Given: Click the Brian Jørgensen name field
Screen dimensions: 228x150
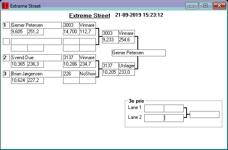Looking at the screenshot, I should point(36,74).
